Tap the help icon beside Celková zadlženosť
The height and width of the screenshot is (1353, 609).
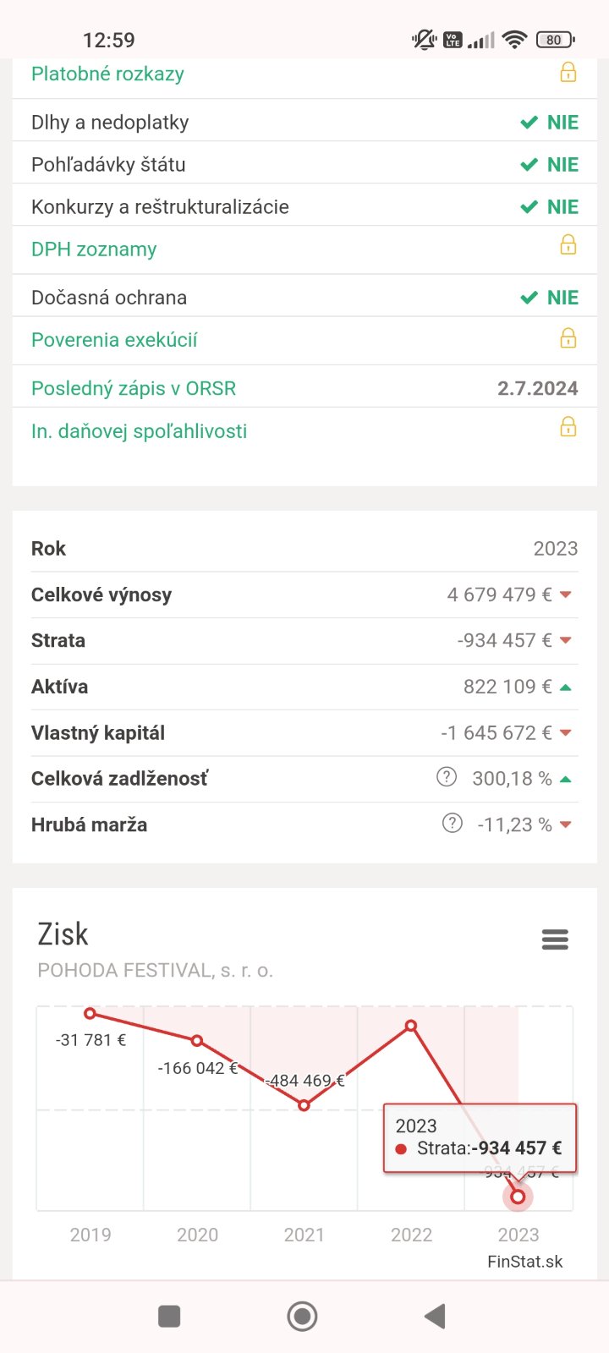(447, 777)
